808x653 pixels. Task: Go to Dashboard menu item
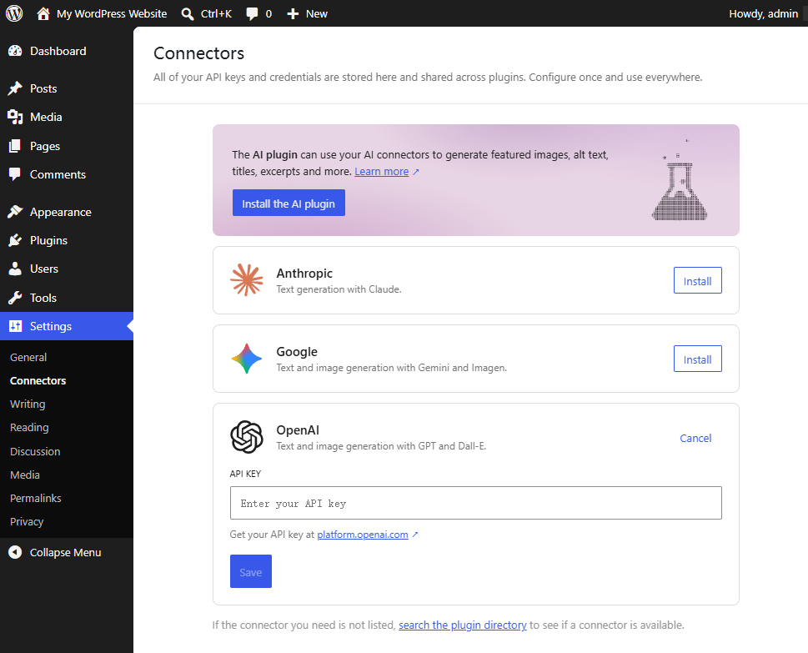click(x=58, y=51)
